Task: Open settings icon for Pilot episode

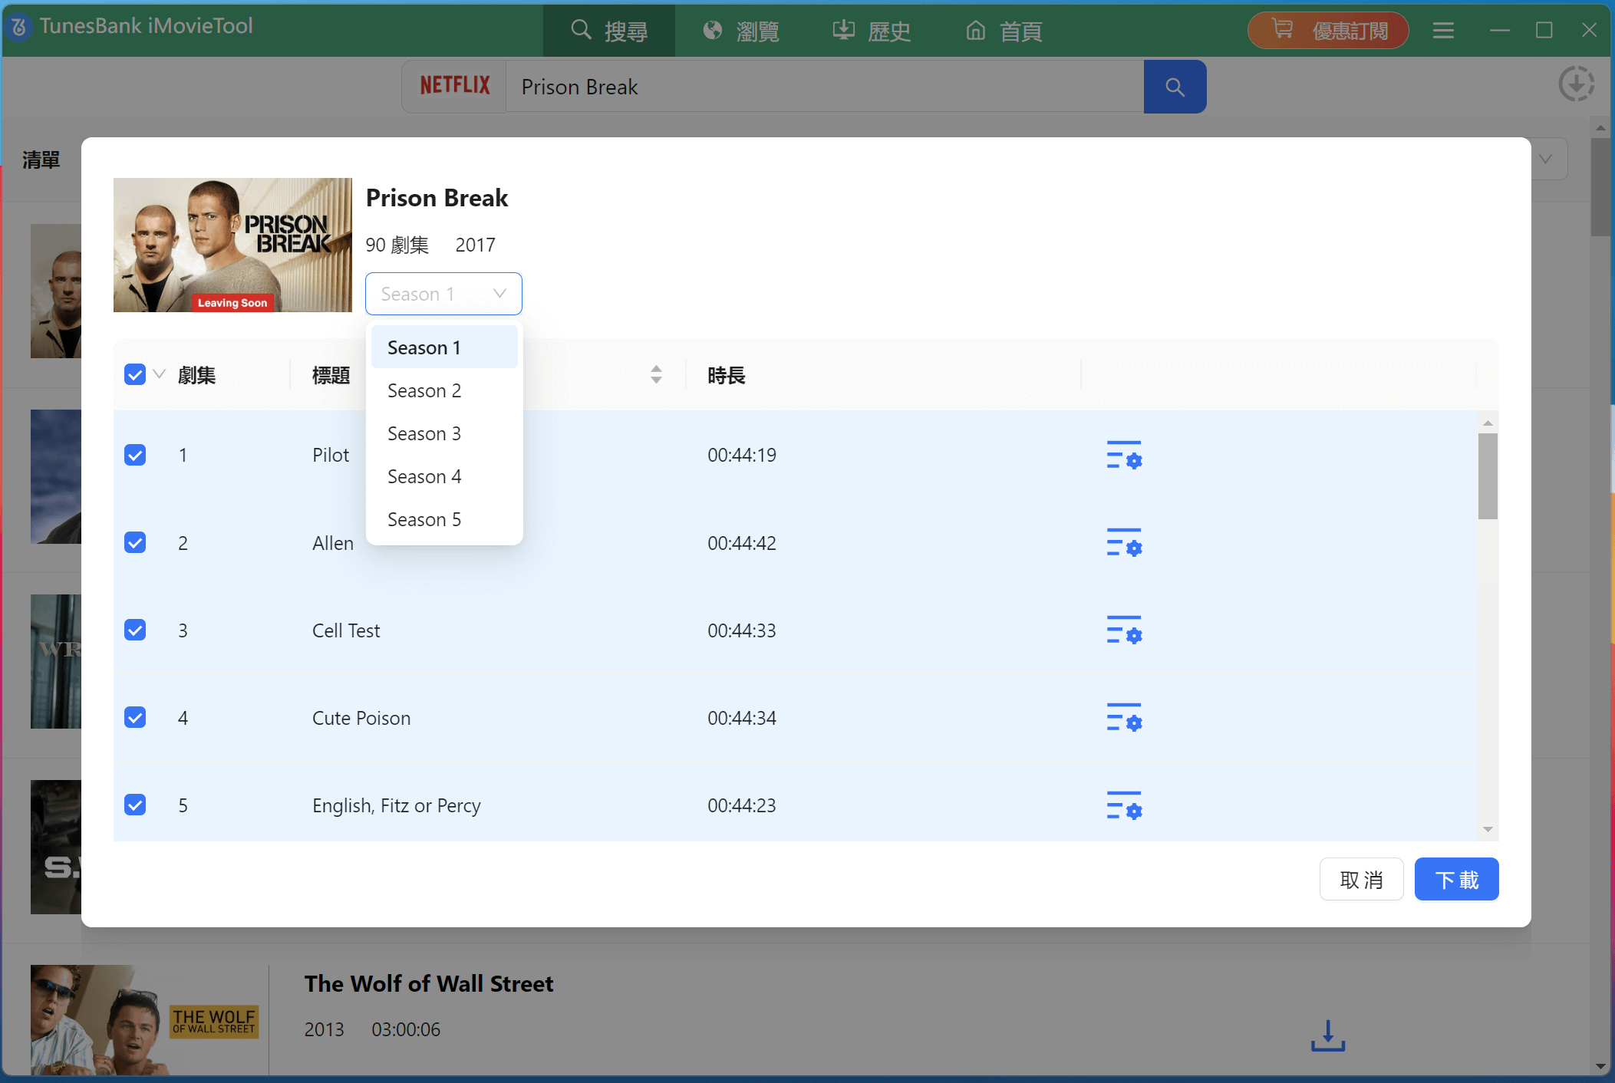Action: click(1124, 455)
